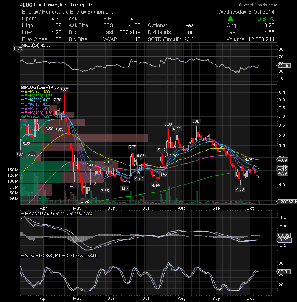Click the Open price 4.30

coord(56,19)
